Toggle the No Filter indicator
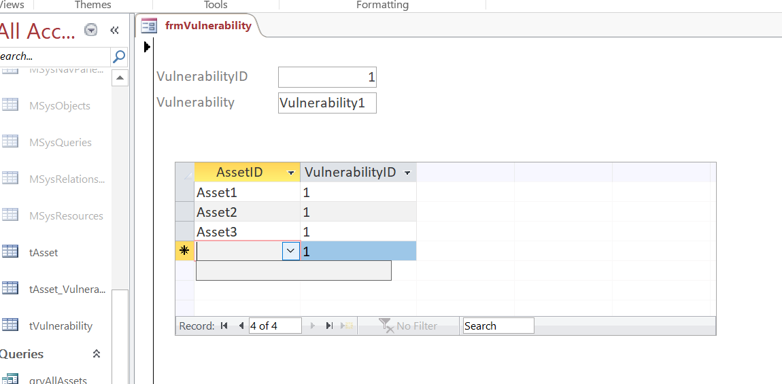 (408, 326)
